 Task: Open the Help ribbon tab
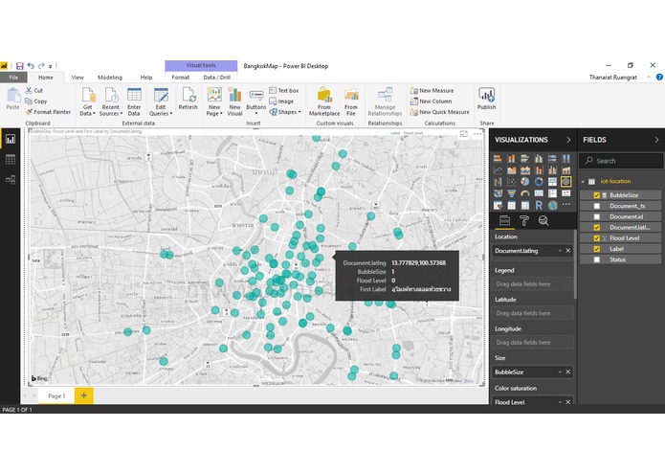click(x=146, y=78)
